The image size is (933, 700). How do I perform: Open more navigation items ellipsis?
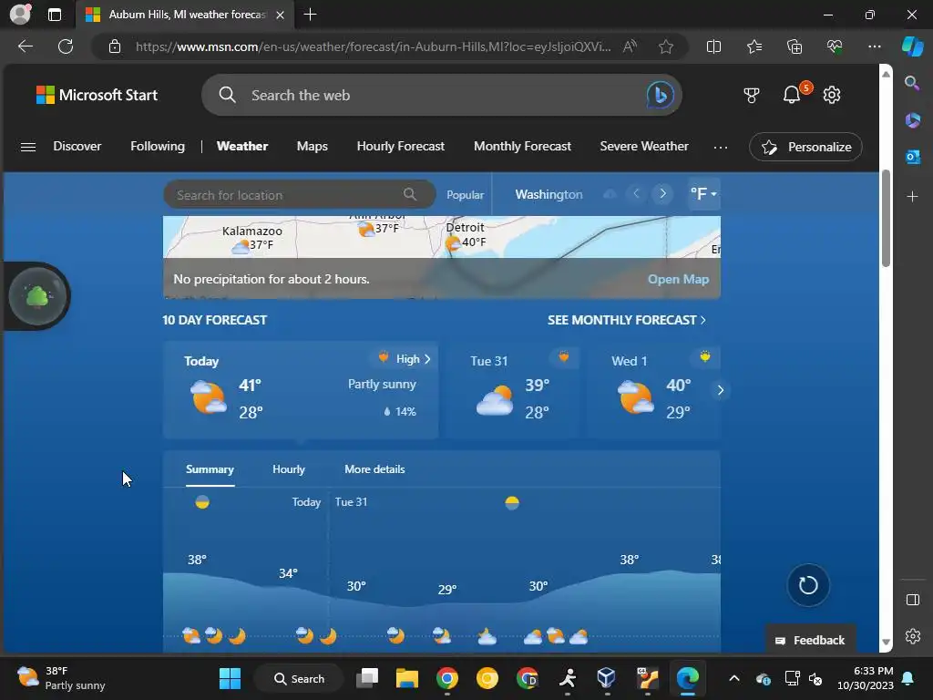click(x=721, y=147)
